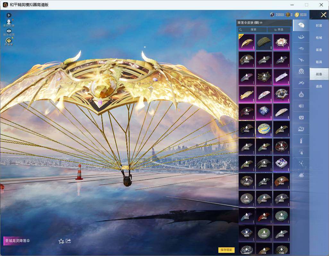Click the 搜索 search field
Screen dimensions: 329x256
pos(252,29)
